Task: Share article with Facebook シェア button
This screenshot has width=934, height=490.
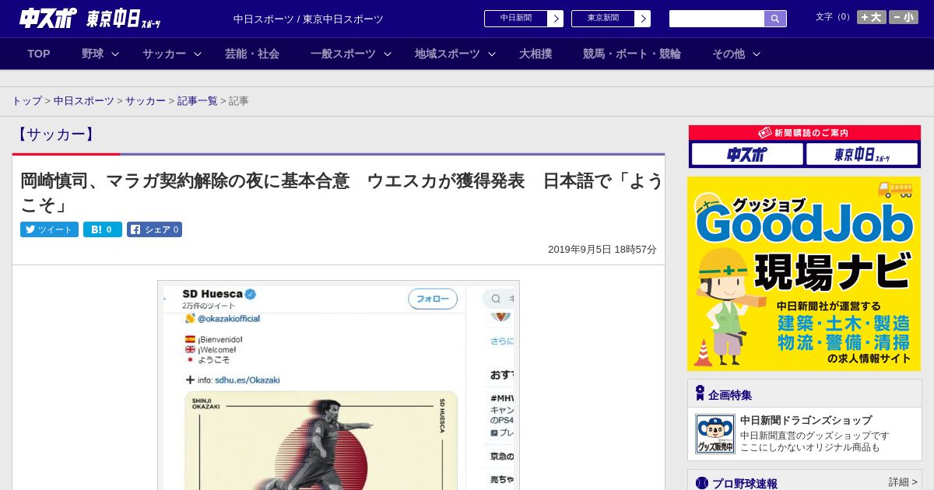Action: point(154,229)
